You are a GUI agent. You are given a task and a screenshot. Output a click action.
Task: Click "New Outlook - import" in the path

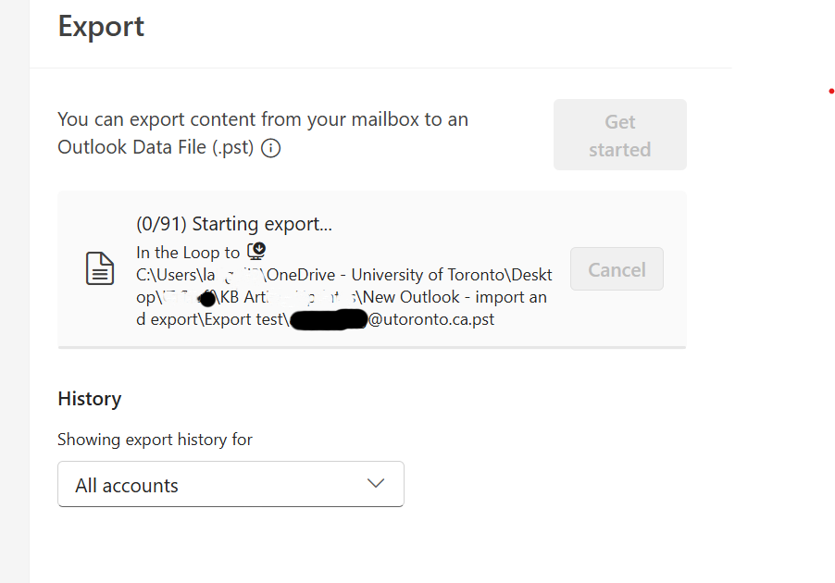444,297
